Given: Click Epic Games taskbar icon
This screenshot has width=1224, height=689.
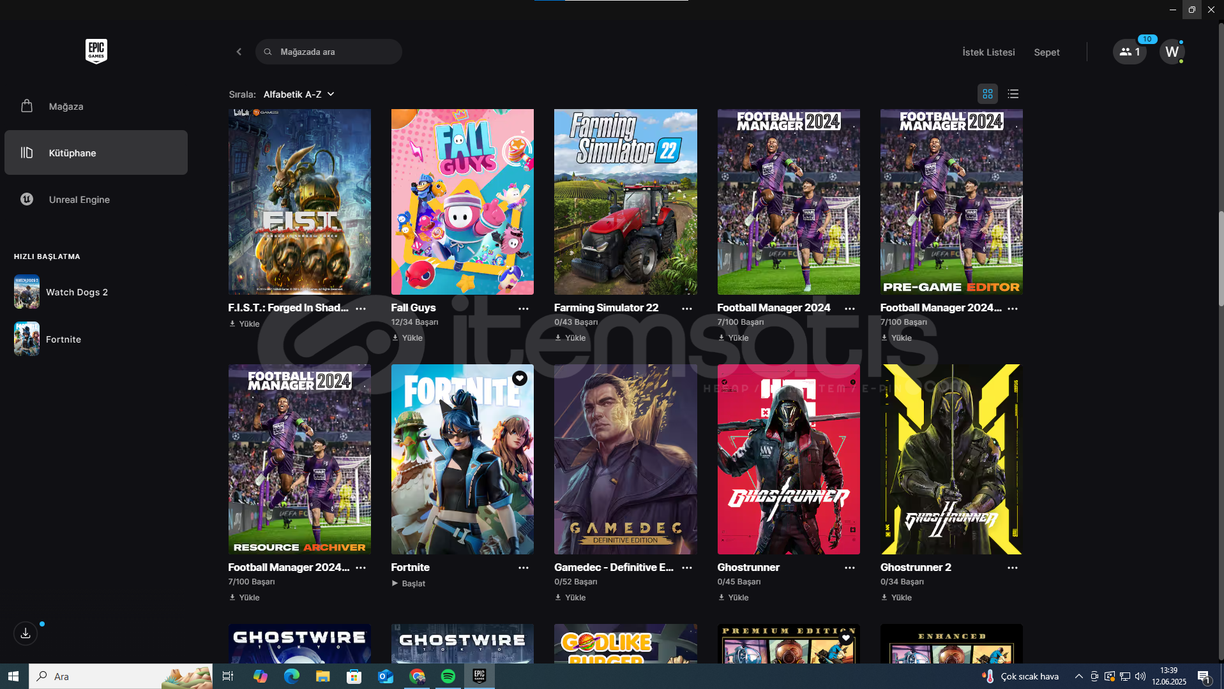Looking at the screenshot, I should 480,676.
